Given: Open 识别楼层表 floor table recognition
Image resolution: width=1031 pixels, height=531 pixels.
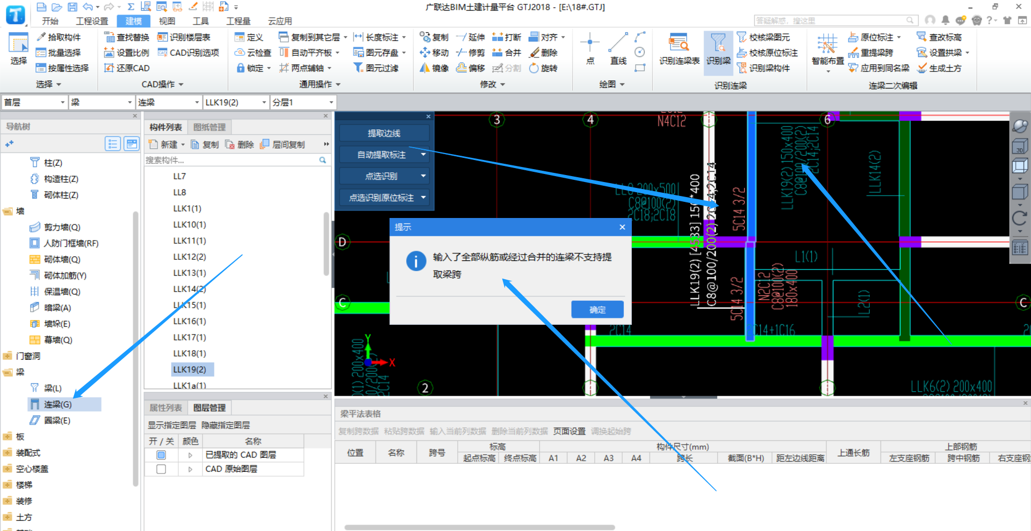Looking at the screenshot, I should tap(184, 37).
